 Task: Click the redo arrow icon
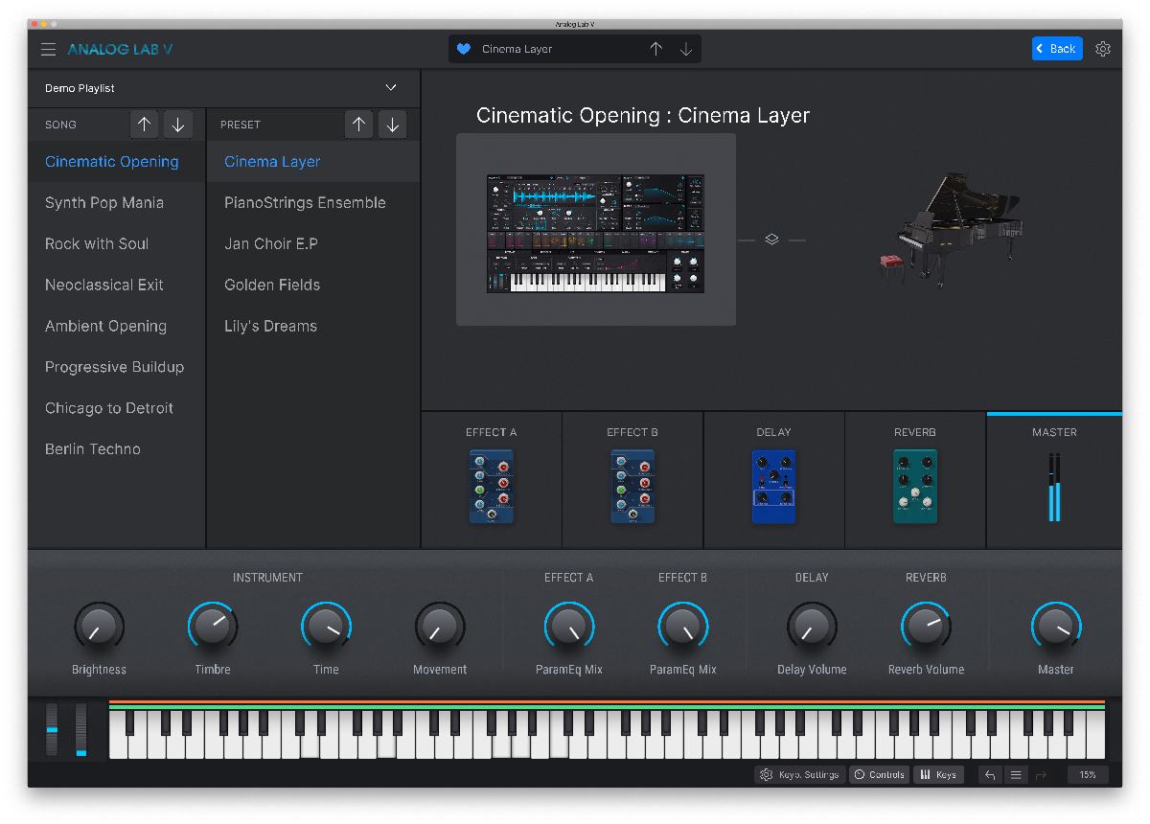(x=1041, y=775)
